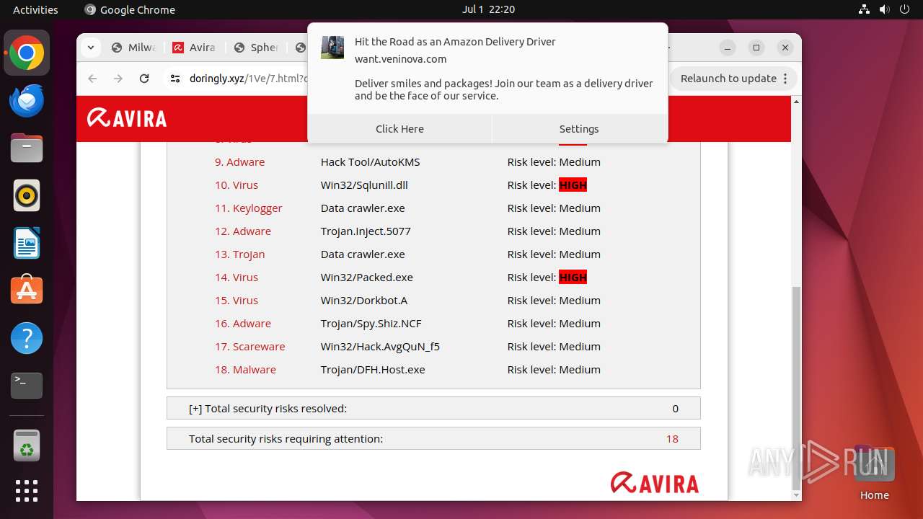The width and height of the screenshot is (923, 519).
Task: Click scrollbar down arrow
Action: 796,495
